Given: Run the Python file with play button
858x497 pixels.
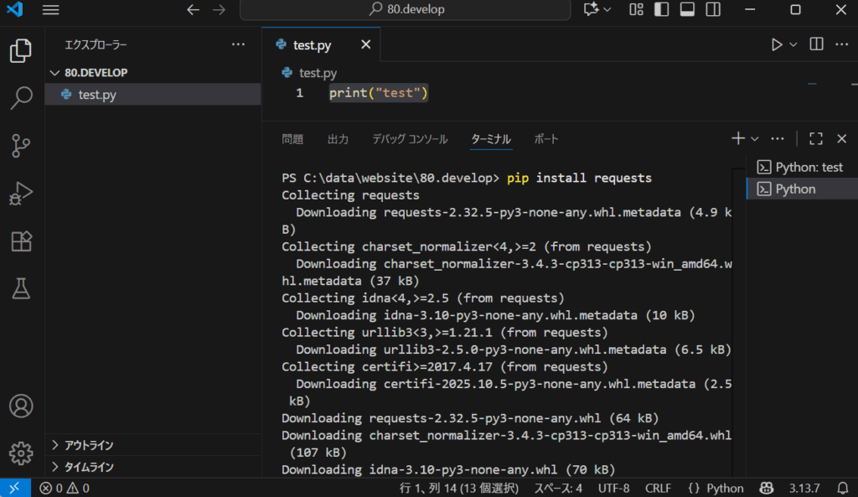Looking at the screenshot, I should (777, 44).
